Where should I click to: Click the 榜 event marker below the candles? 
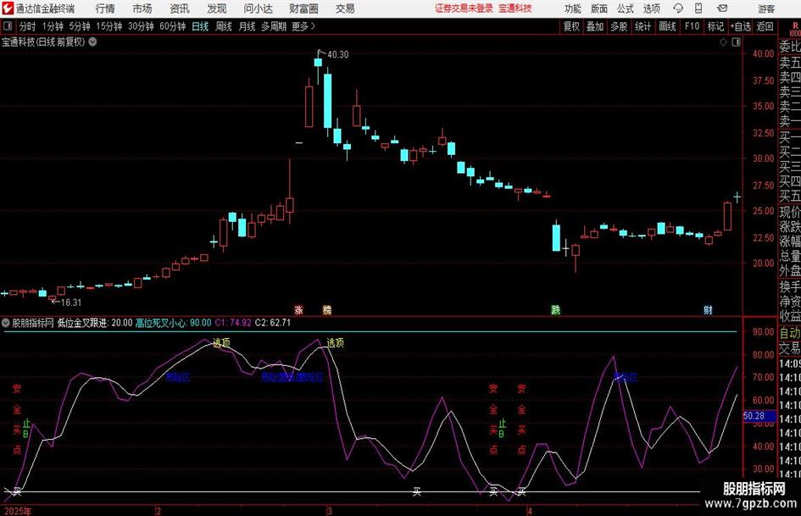pos(327,309)
